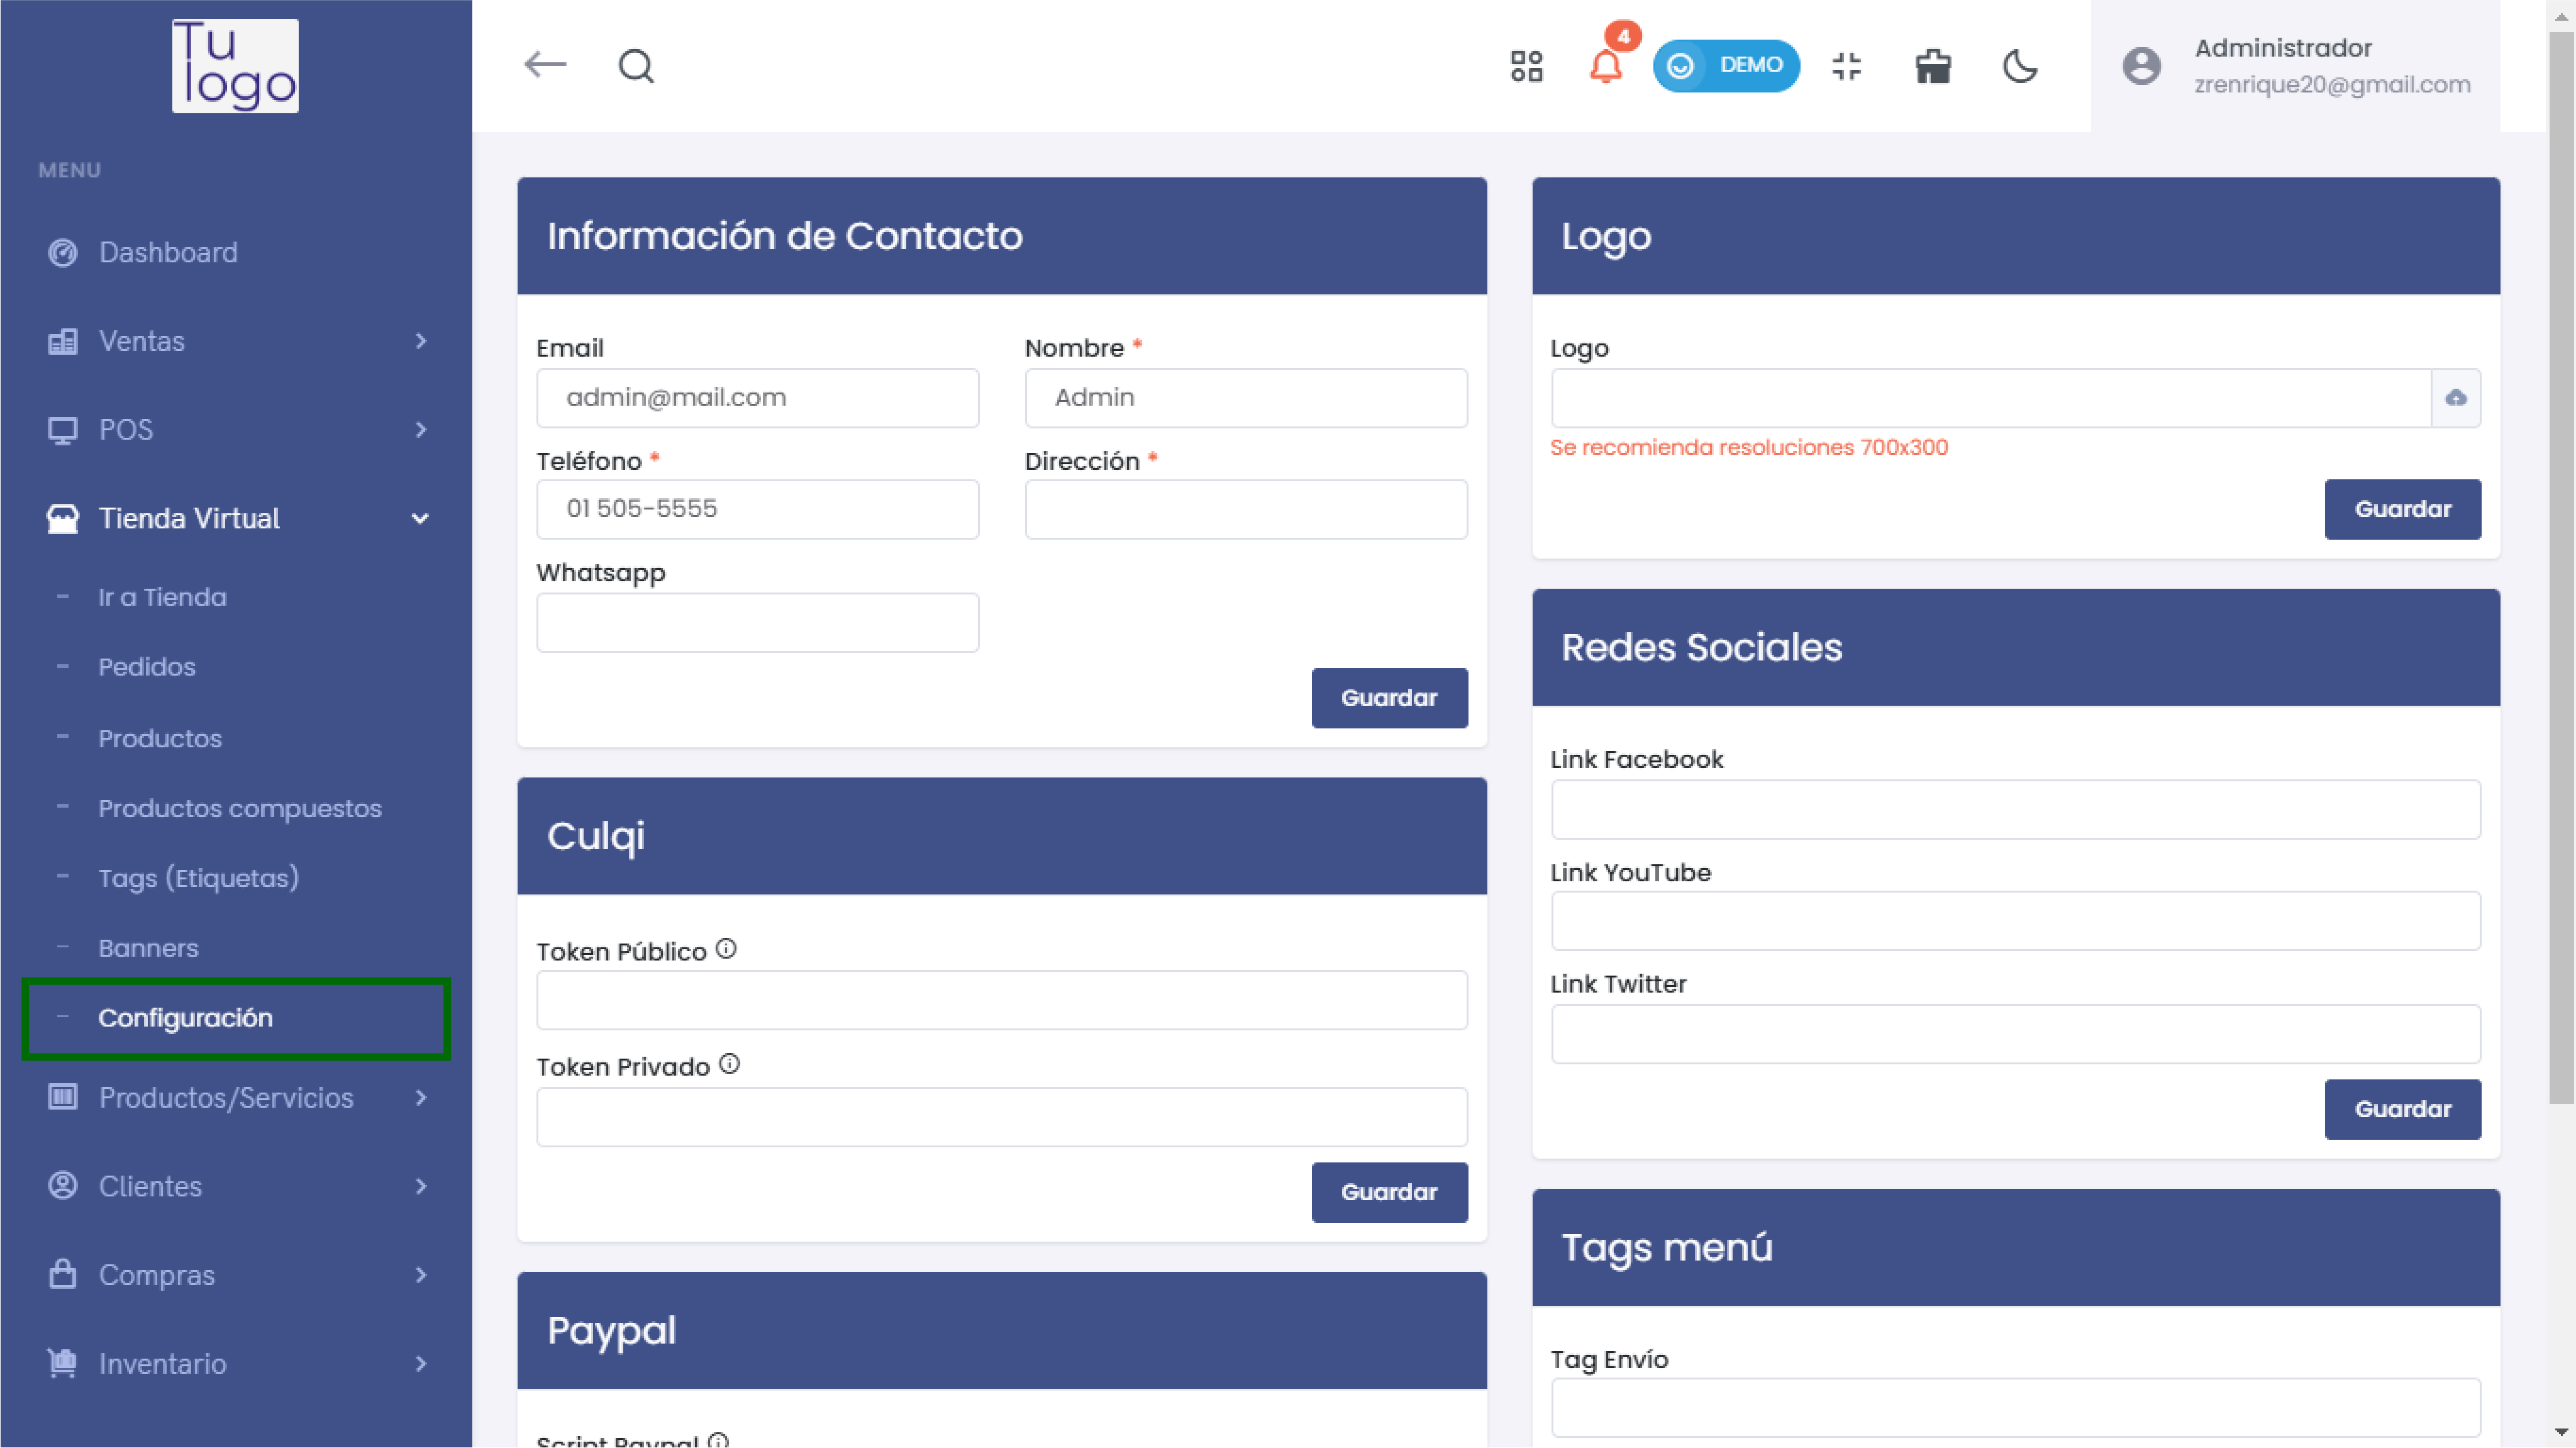Click Guardar under Redes Sociales
The image size is (2576, 1448).
[x=2403, y=1109]
